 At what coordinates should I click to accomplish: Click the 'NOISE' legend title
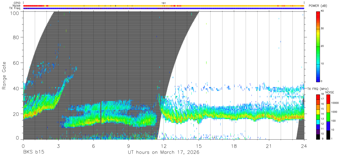tap(330, 92)
